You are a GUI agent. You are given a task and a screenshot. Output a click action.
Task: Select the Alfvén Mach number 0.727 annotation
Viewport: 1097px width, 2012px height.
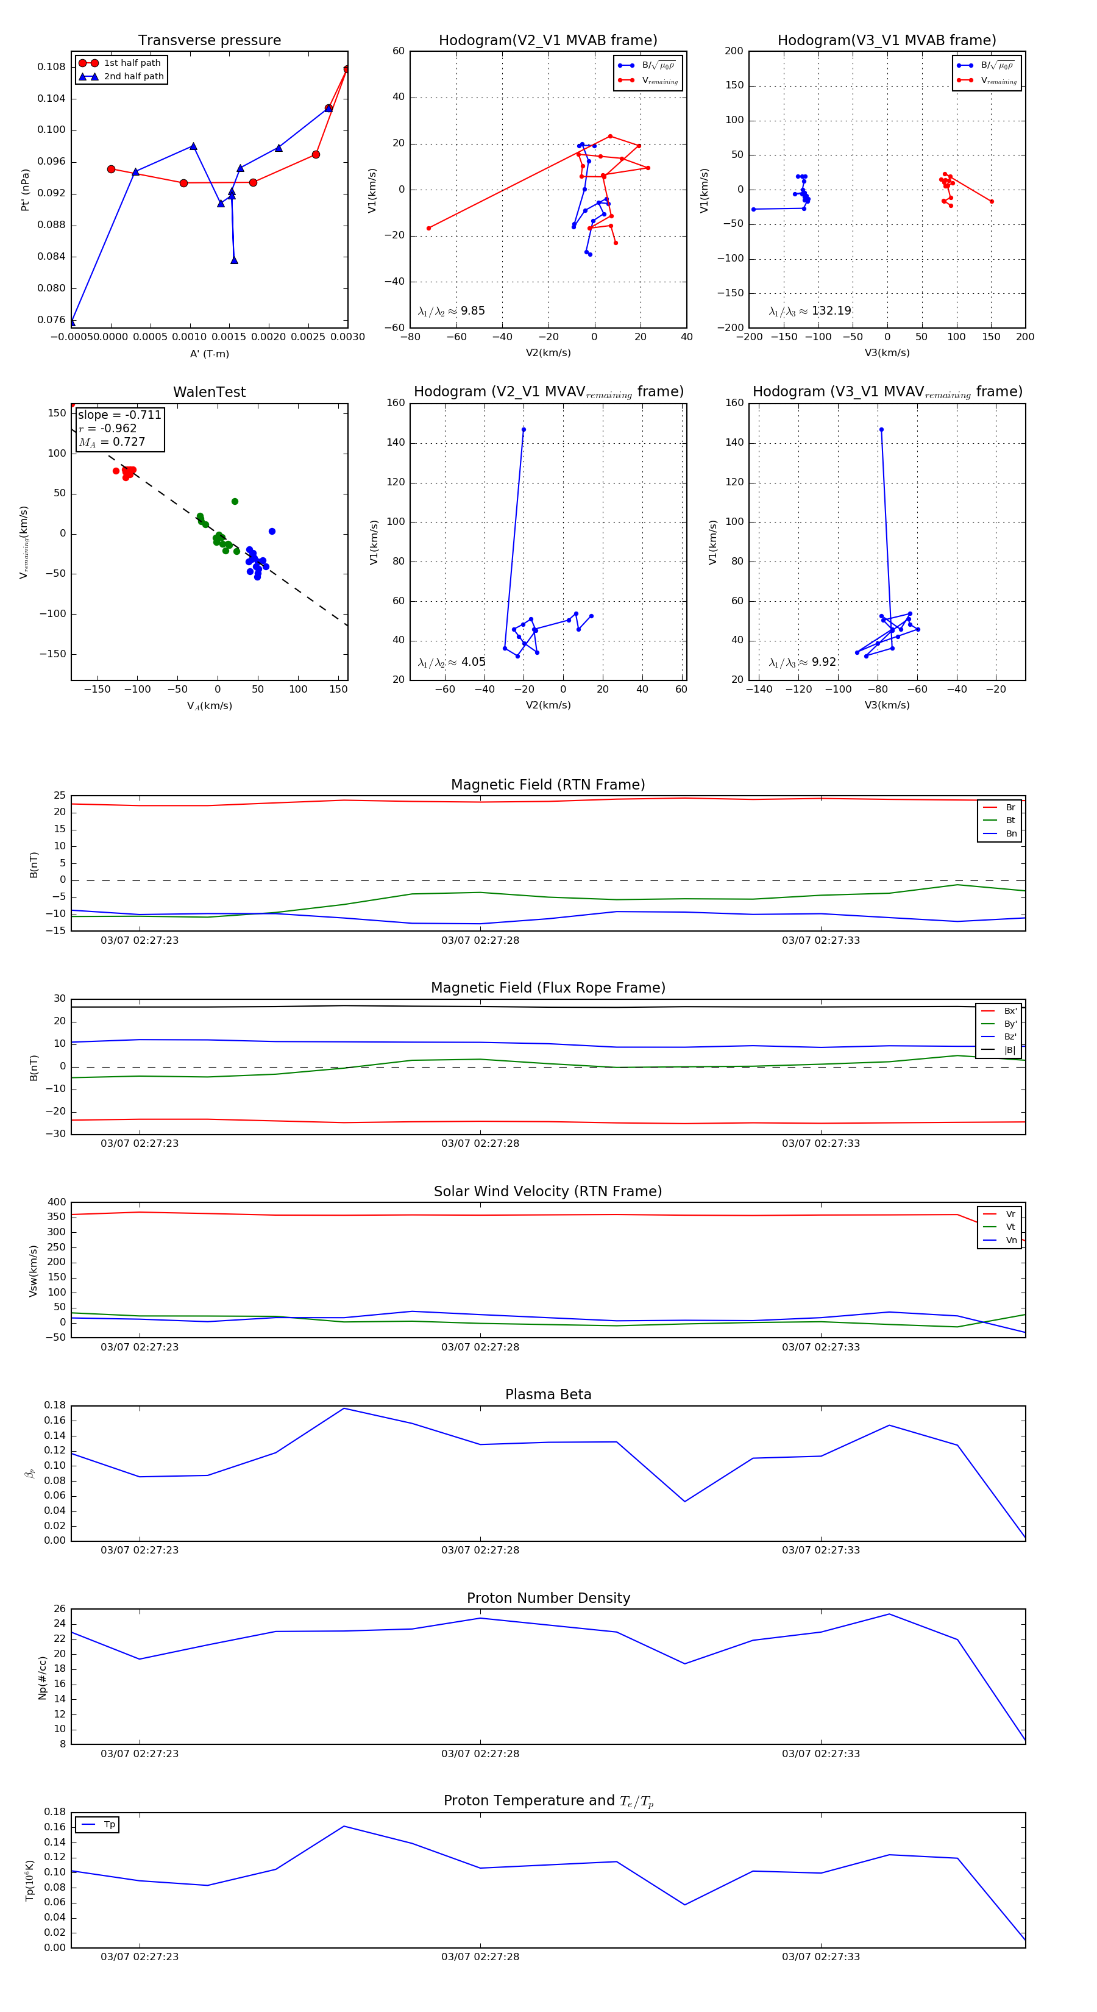[x=112, y=442]
